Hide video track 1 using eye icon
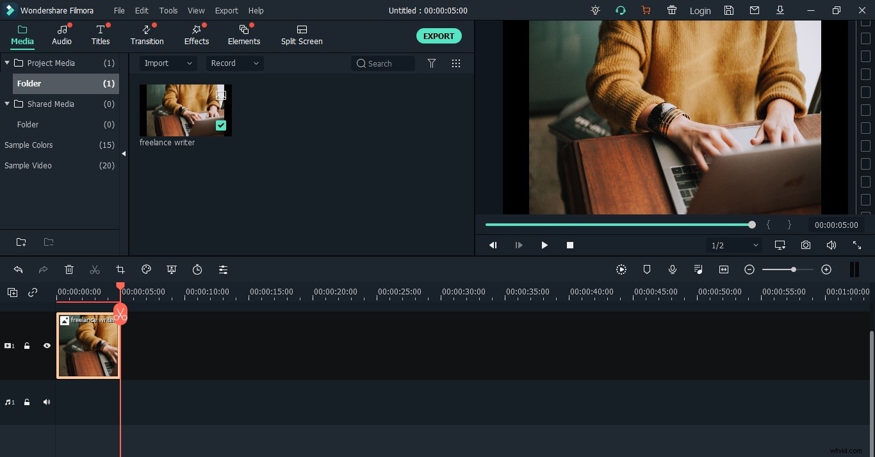The height and width of the screenshot is (457, 875). tap(47, 346)
